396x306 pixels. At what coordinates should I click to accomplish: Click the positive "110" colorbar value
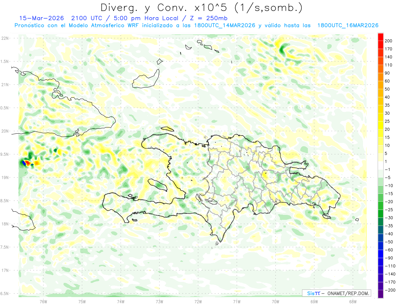pos(389,65)
